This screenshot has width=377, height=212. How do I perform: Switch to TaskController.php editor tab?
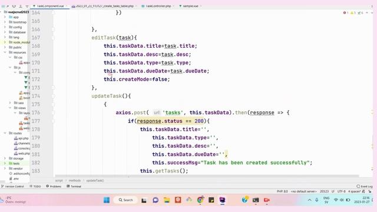point(158,6)
